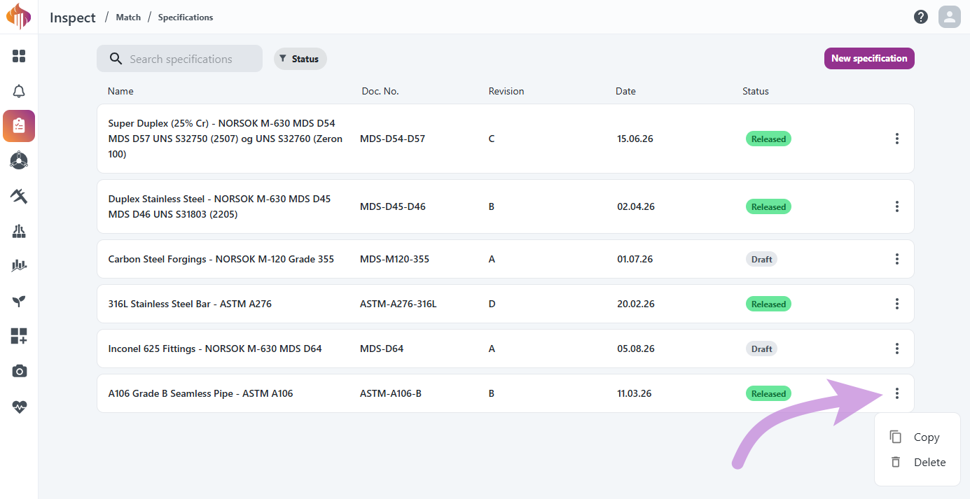Screen dimensions: 970x499
Task: Open the heart pulse sidebar icon
Action: tap(19, 407)
